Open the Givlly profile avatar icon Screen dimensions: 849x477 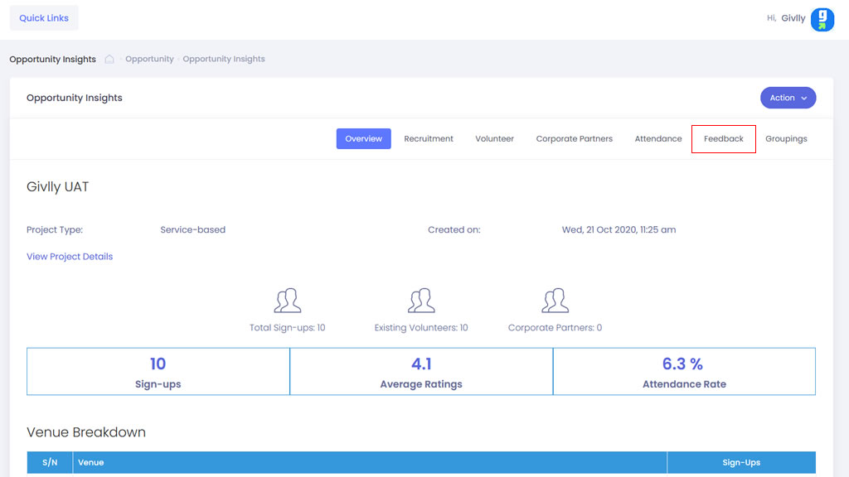[822, 19]
